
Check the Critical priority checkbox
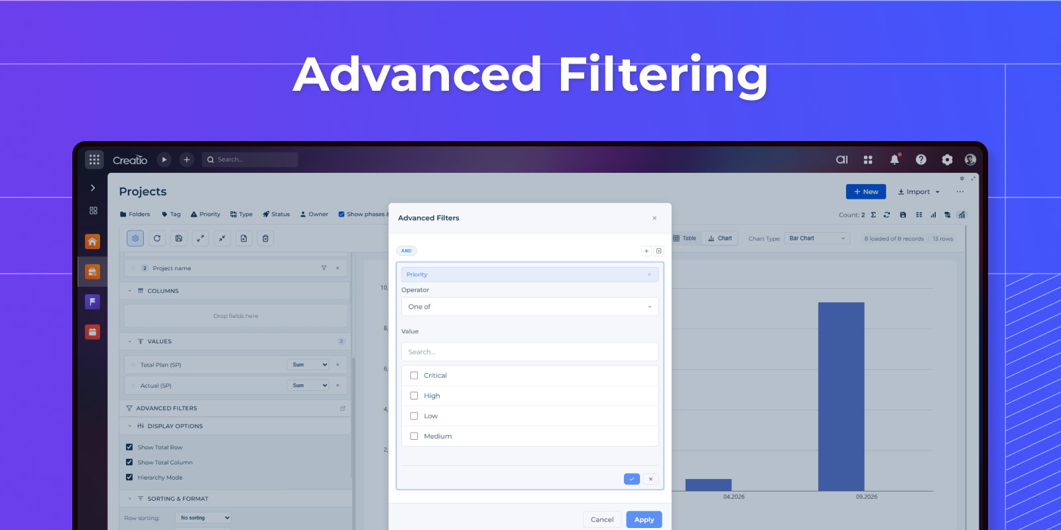click(x=414, y=376)
